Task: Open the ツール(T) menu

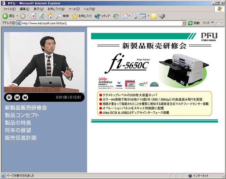Action: click(74, 9)
